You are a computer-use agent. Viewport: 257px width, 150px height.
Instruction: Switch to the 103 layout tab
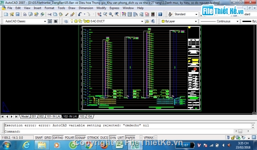82,116
